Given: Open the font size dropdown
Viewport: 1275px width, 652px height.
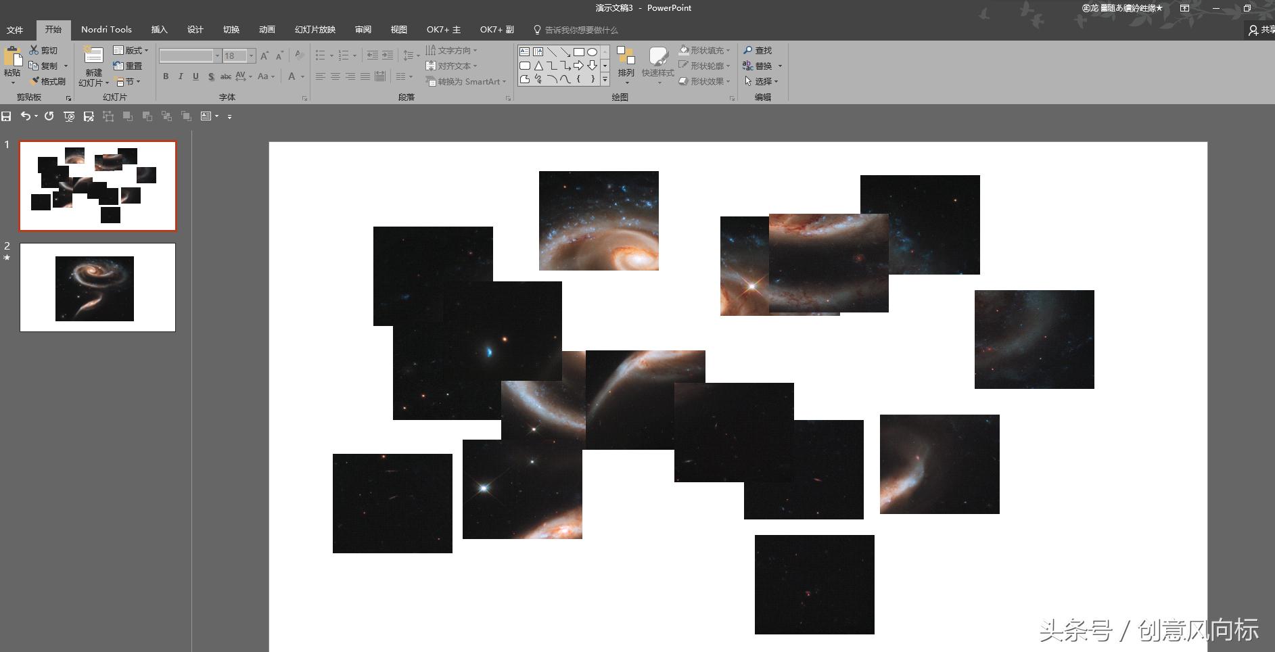Looking at the screenshot, I should point(252,56).
